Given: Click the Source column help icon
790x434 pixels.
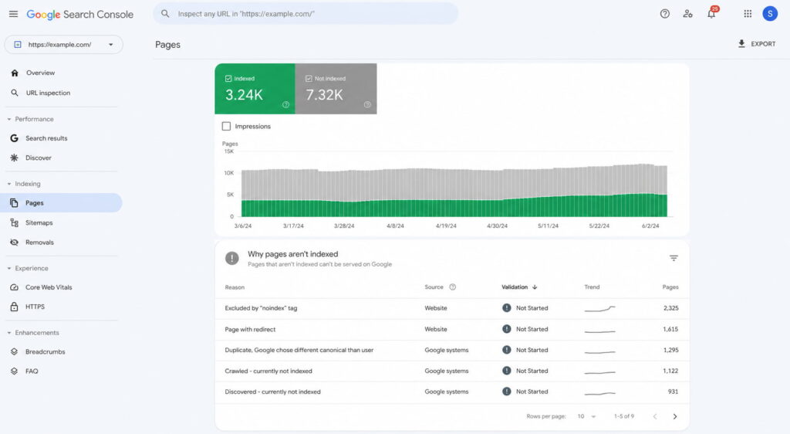Looking at the screenshot, I should [452, 287].
